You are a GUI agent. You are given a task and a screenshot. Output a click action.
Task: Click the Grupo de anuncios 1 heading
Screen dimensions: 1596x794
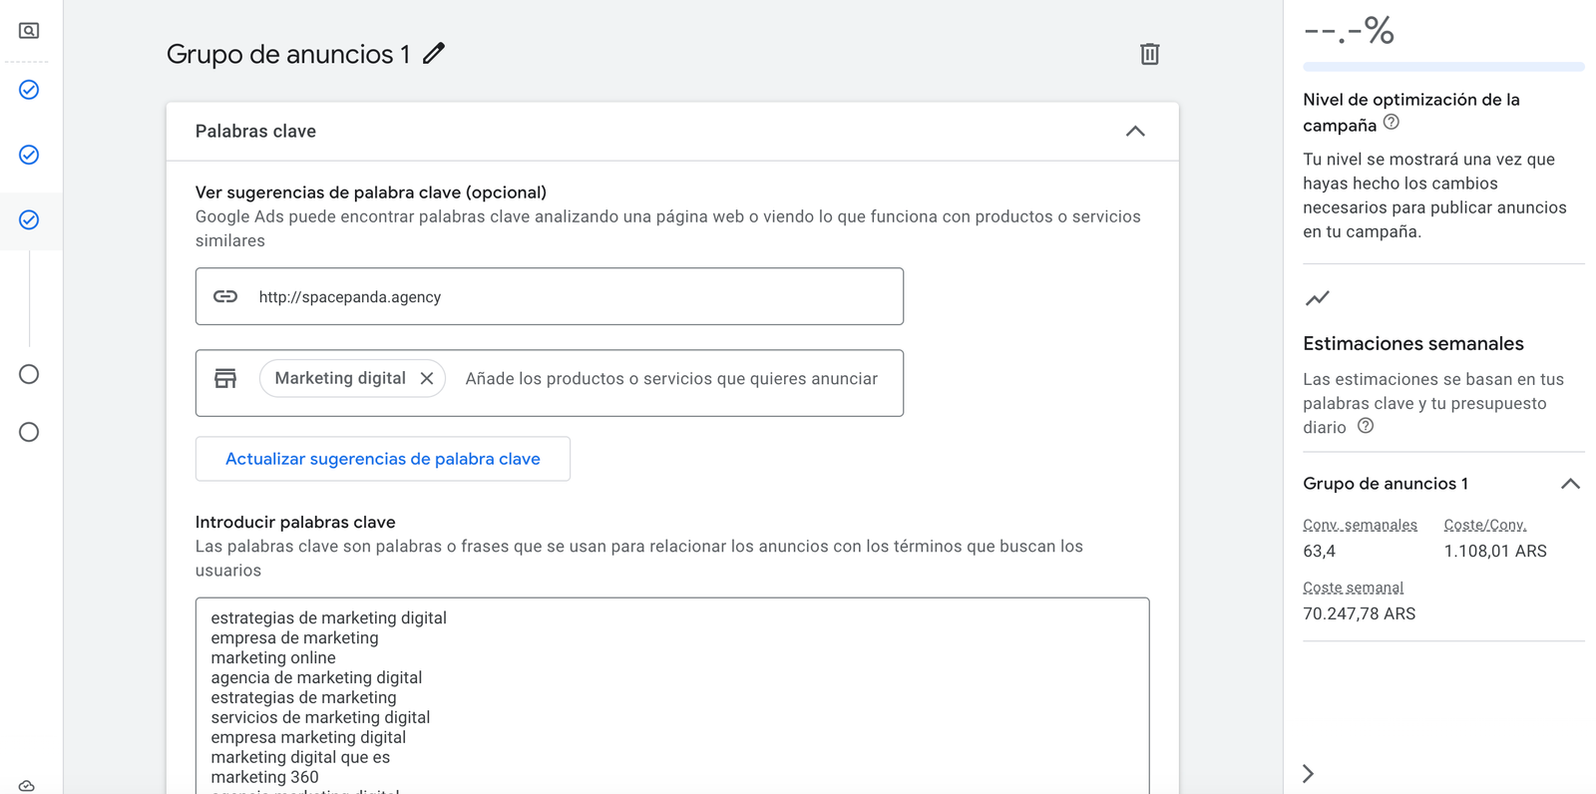point(288,54)
